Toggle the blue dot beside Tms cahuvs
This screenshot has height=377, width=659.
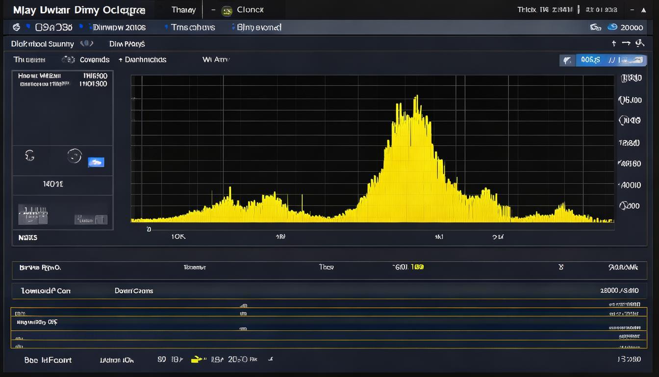[x=166, y=27]
